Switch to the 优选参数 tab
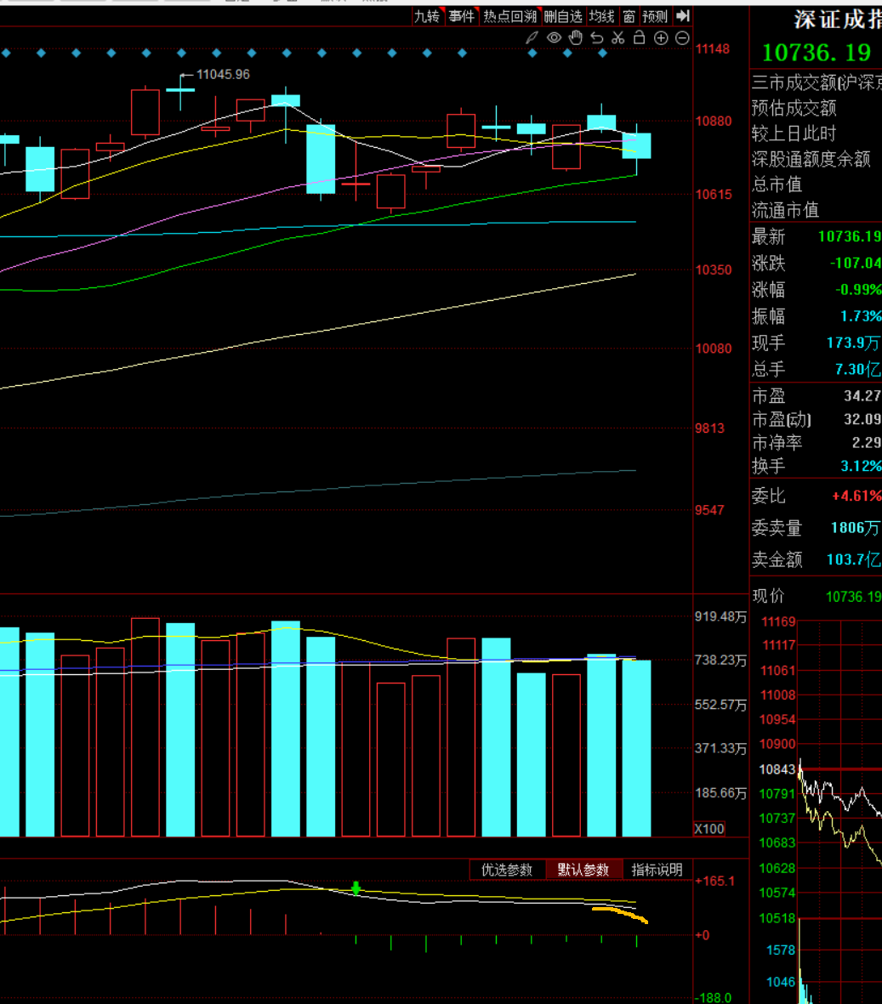This screenshot has height=1004, width=882. [x=507, y=870]
